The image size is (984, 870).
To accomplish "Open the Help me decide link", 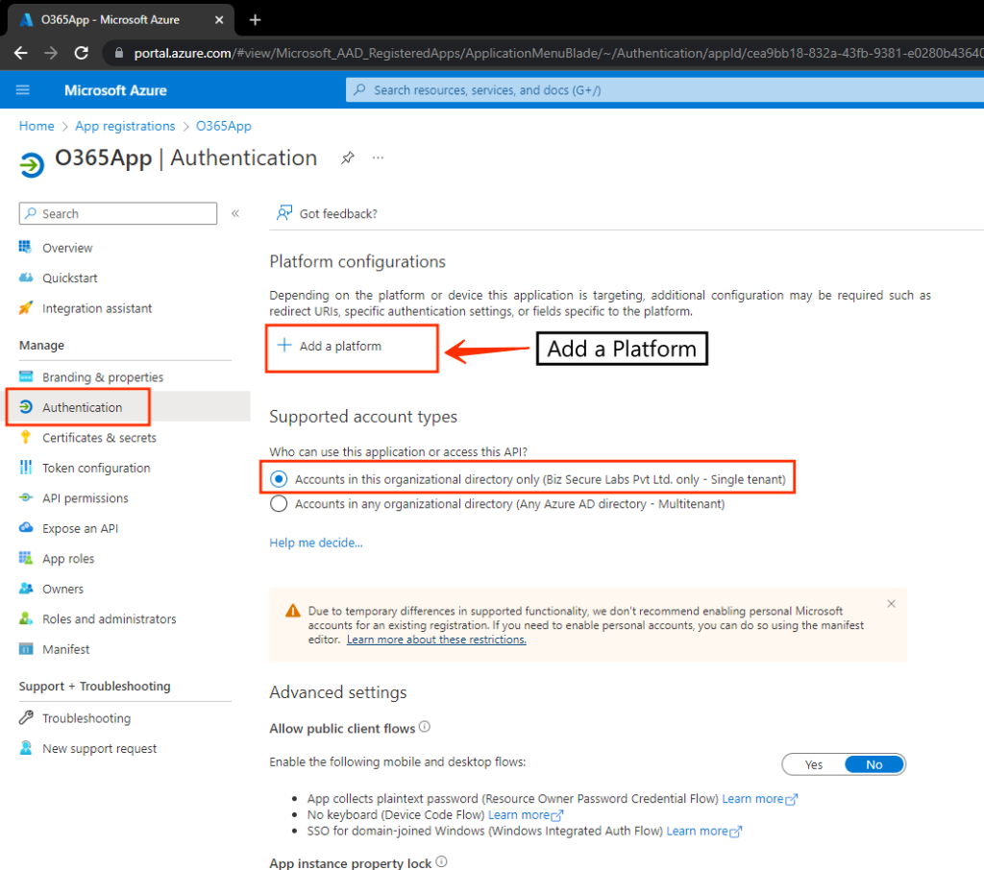I will click(x=316, y=543).
